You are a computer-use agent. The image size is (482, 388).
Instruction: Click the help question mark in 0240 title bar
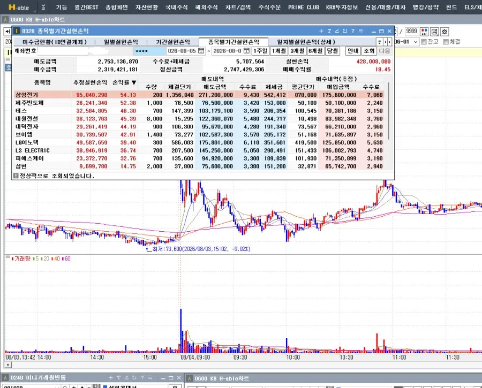[142, 377]
